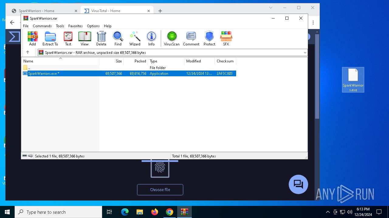Expand the archive path dropdown
This screenshot has width=389, height=218.
305,53
